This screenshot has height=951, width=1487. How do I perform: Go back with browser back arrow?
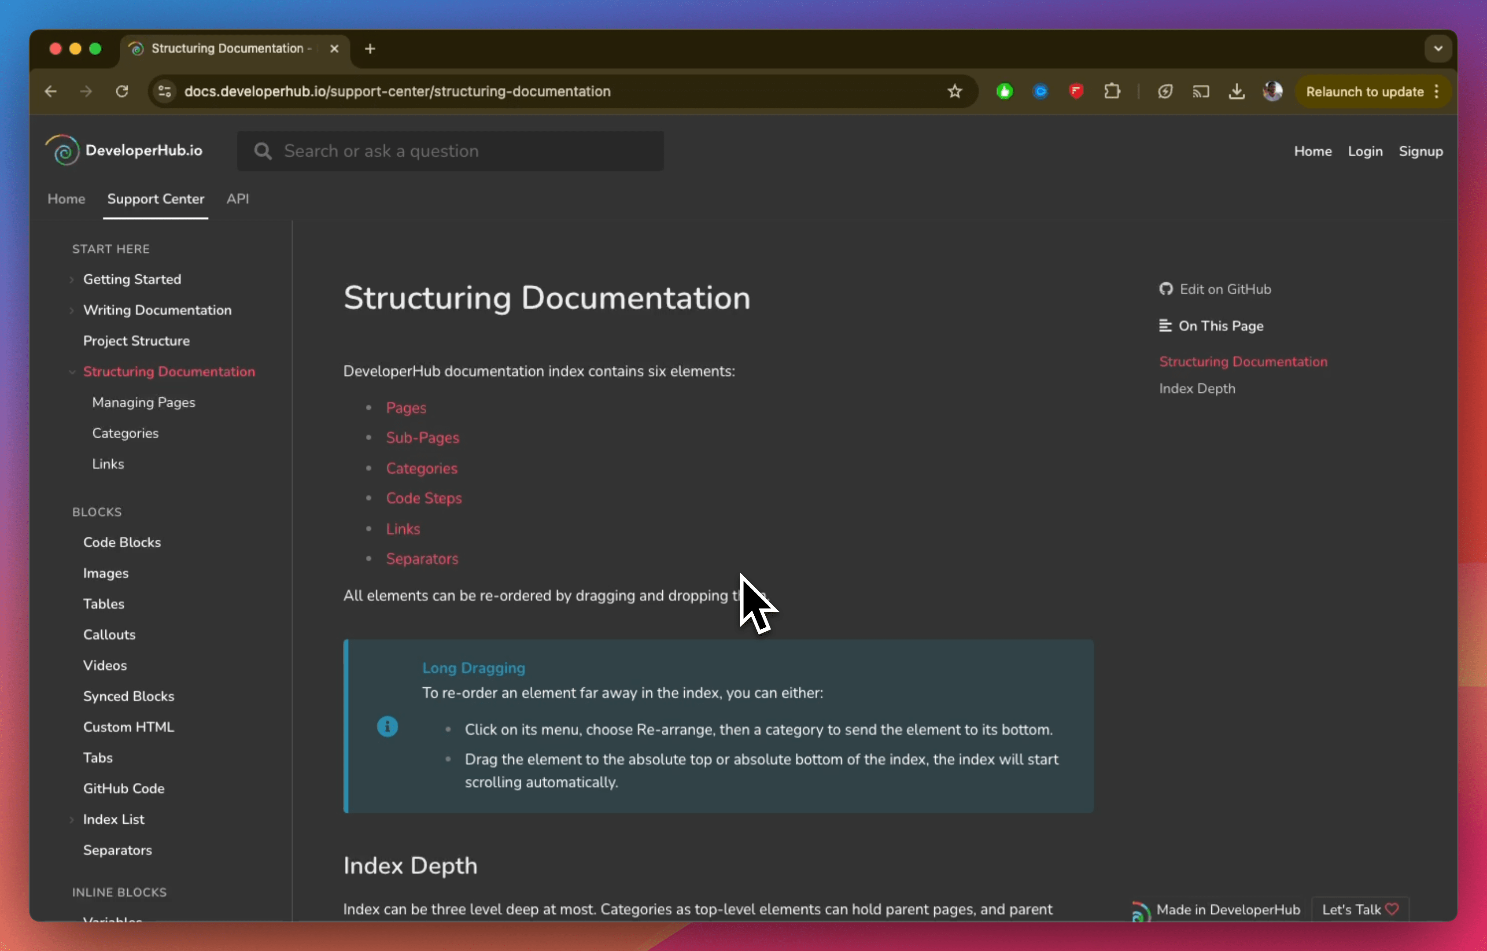[x=51, y=92]
